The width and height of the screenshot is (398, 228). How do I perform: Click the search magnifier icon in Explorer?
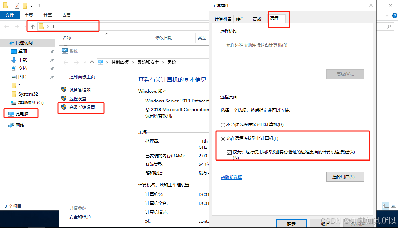coord(389,26)
